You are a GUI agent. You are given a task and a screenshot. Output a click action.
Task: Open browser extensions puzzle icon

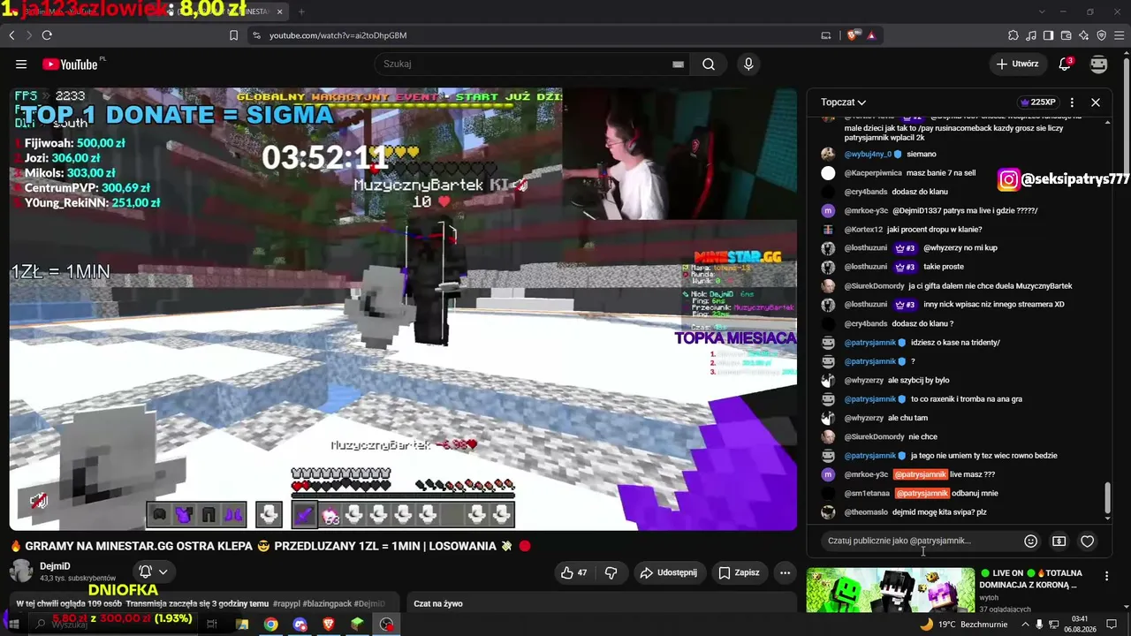point(1013,35)
